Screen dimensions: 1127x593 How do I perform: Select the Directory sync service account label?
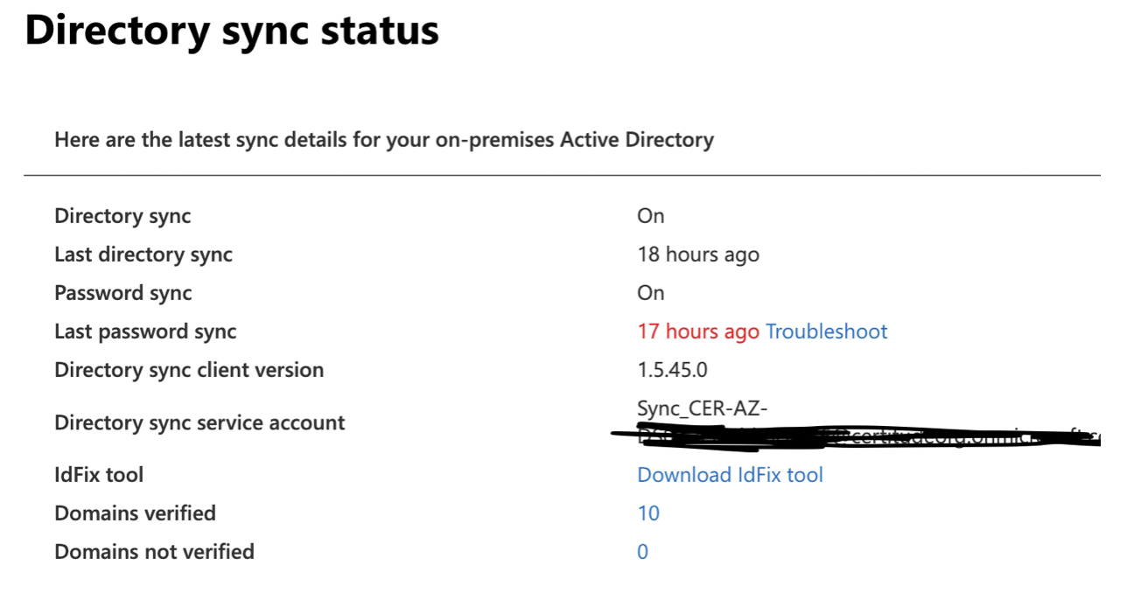click(x=199, y=422)
